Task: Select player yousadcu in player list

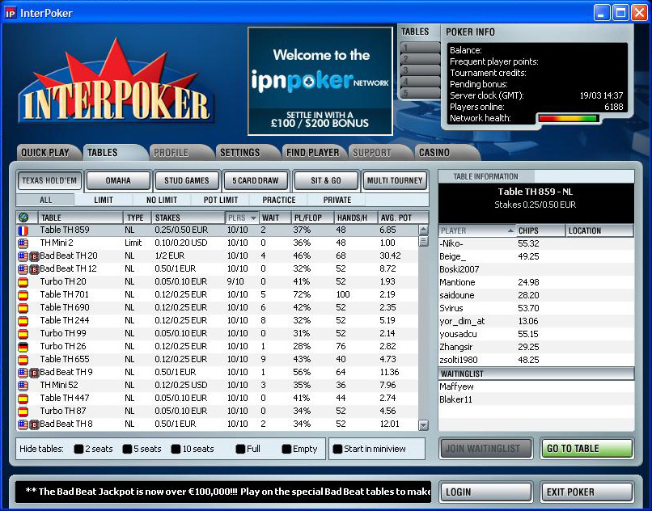Action: pyautogui.click(x=536, y=334)
